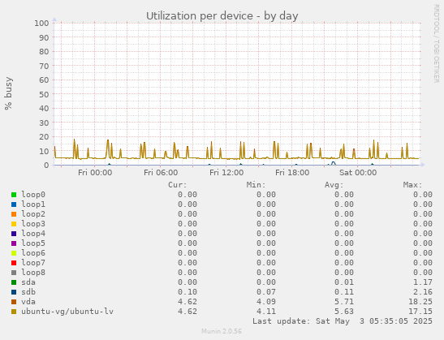The height and width of the screenshot is (340, 444).
Task: Select the ubuntu-vg/ubuntu-lv legend label
Action: point(67,312)
